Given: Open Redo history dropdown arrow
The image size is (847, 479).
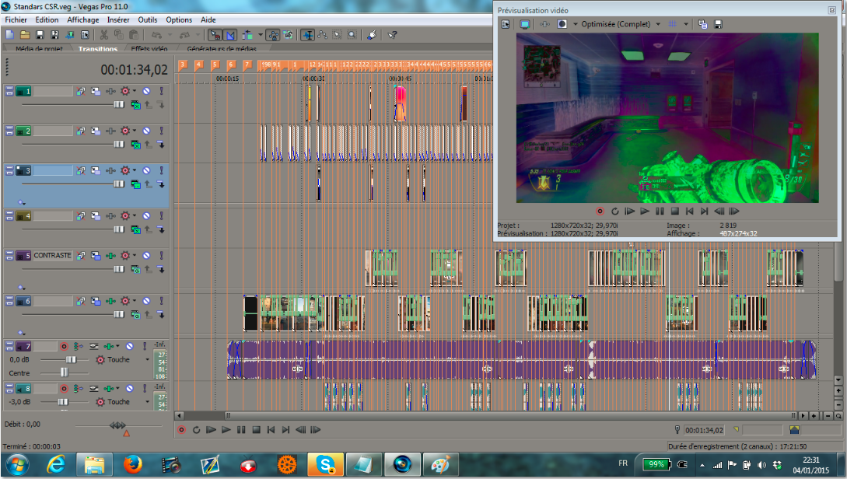Looking at the screenshot, I should pyautogui.click(x=198, y=34).
